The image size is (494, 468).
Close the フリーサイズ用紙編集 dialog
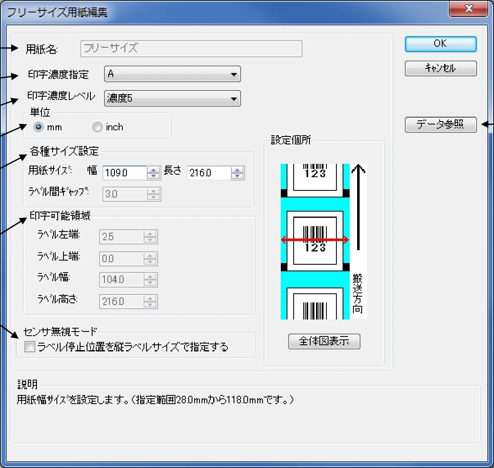(468, 9)
